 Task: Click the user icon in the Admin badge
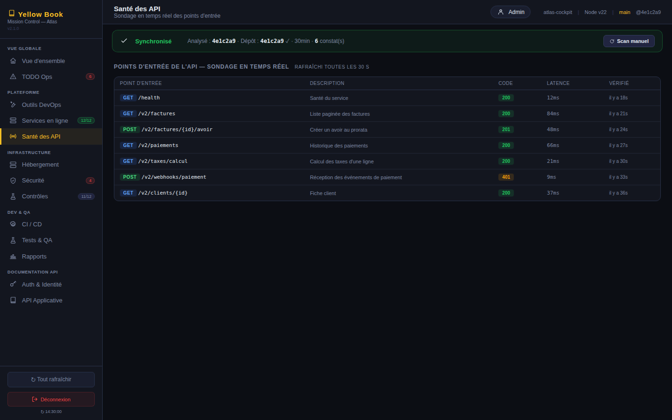(x=501, y=12)
